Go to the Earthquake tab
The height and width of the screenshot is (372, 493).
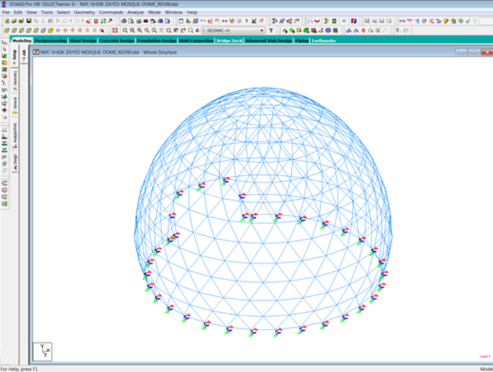(323, 40)
